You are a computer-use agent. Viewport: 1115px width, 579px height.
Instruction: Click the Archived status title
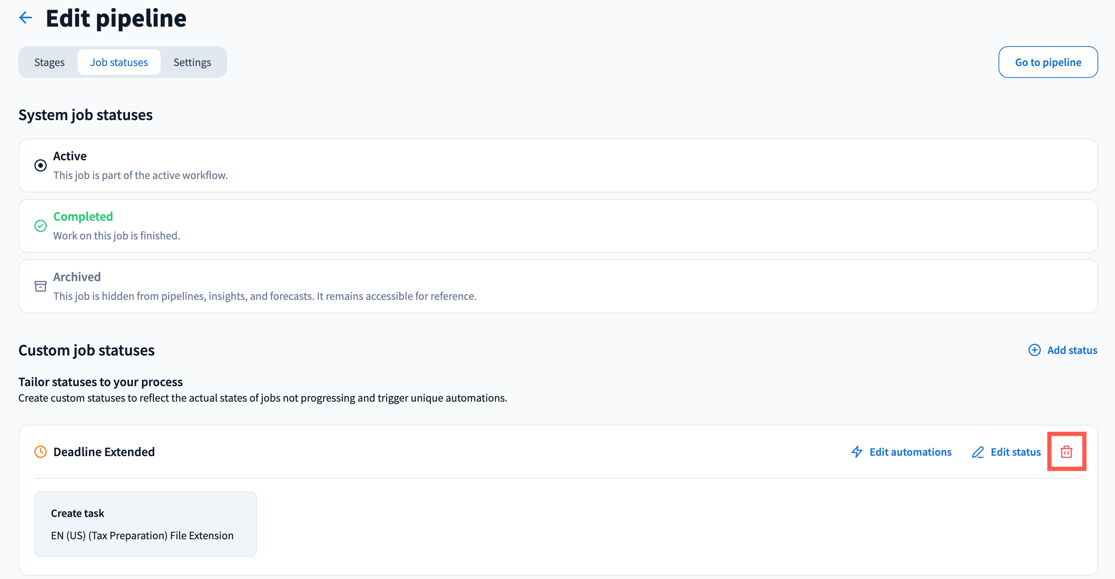pos(77,277)
